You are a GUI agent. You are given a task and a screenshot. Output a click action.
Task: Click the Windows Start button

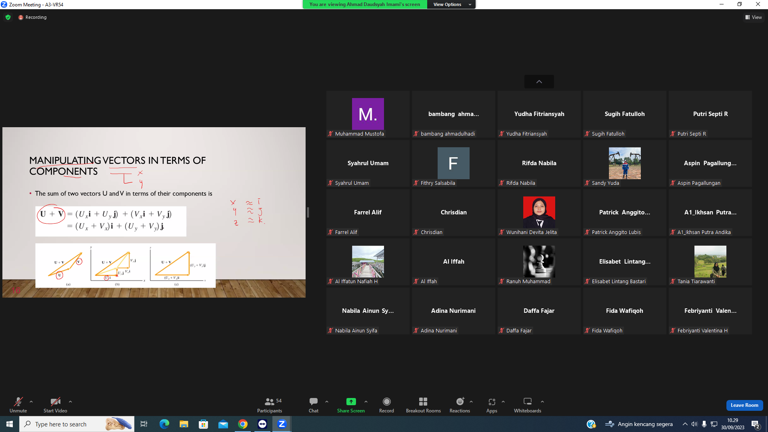coord(10,424)
